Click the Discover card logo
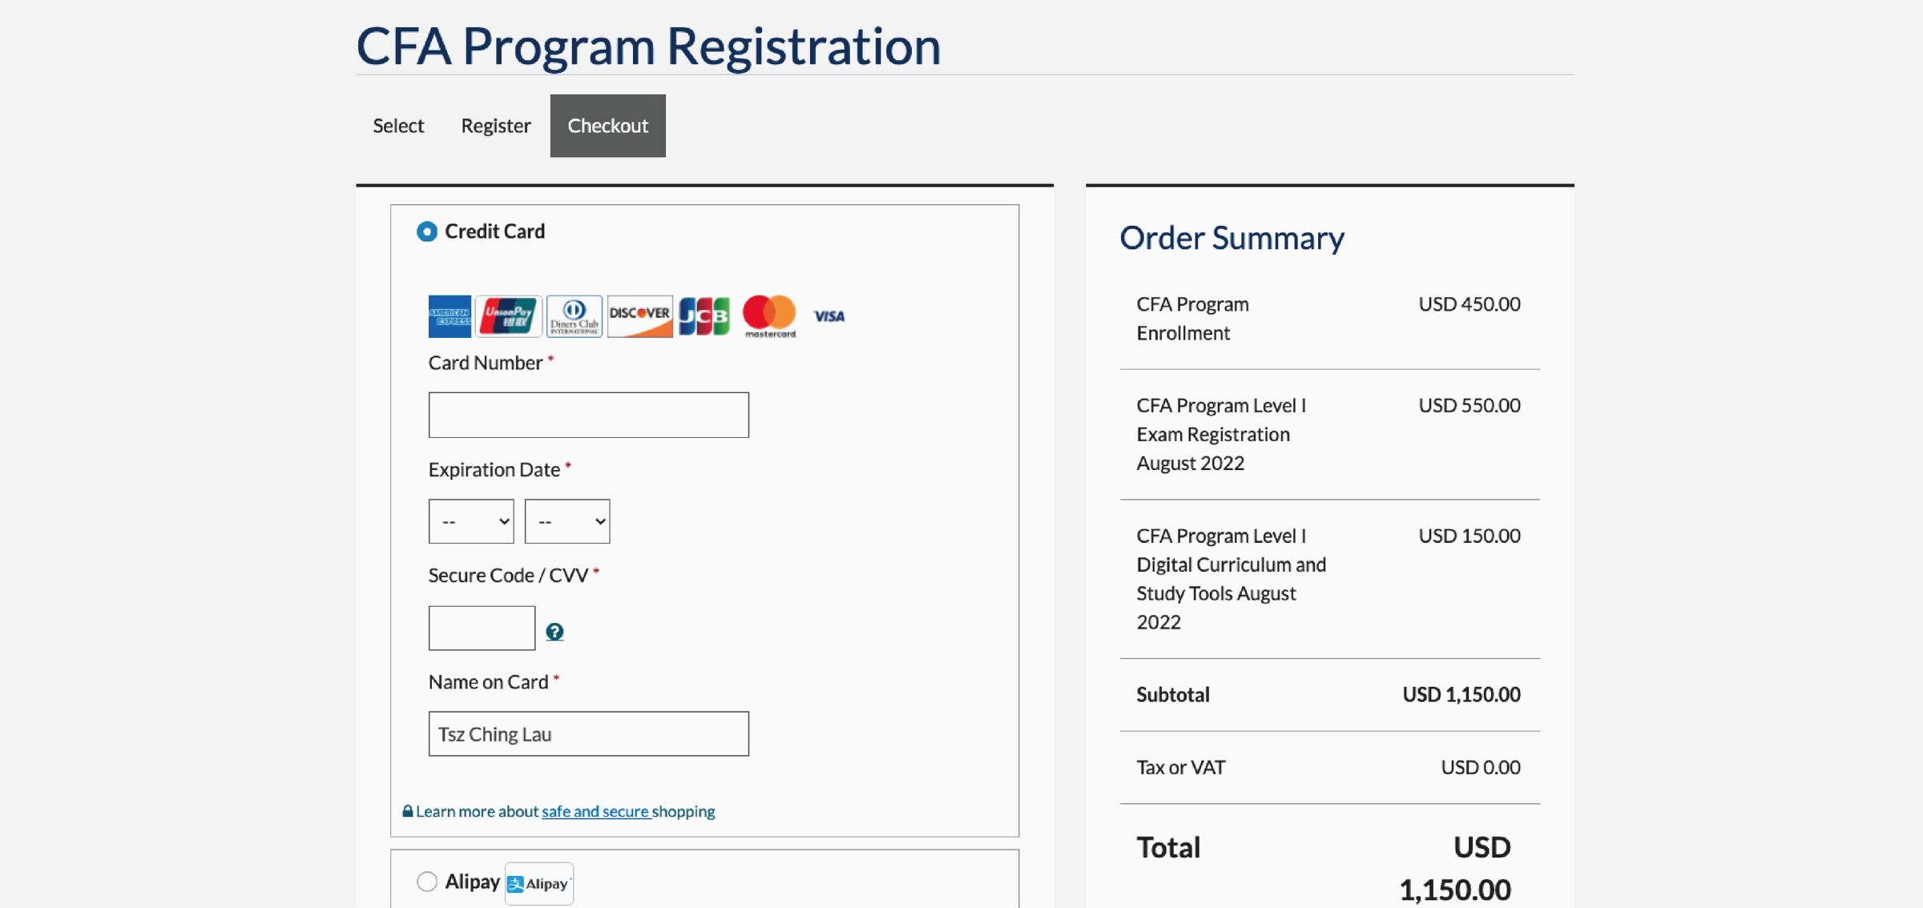This screenshot has width=1923, height=908. [x=639, y=316]
